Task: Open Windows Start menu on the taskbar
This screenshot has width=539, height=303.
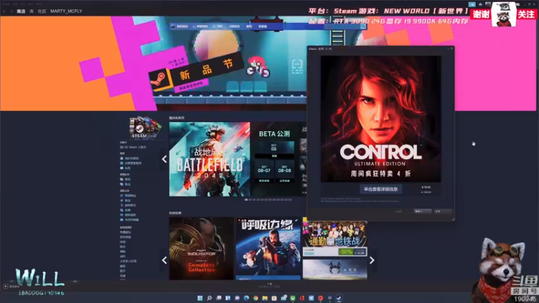Action: click(x=200, y=298)
